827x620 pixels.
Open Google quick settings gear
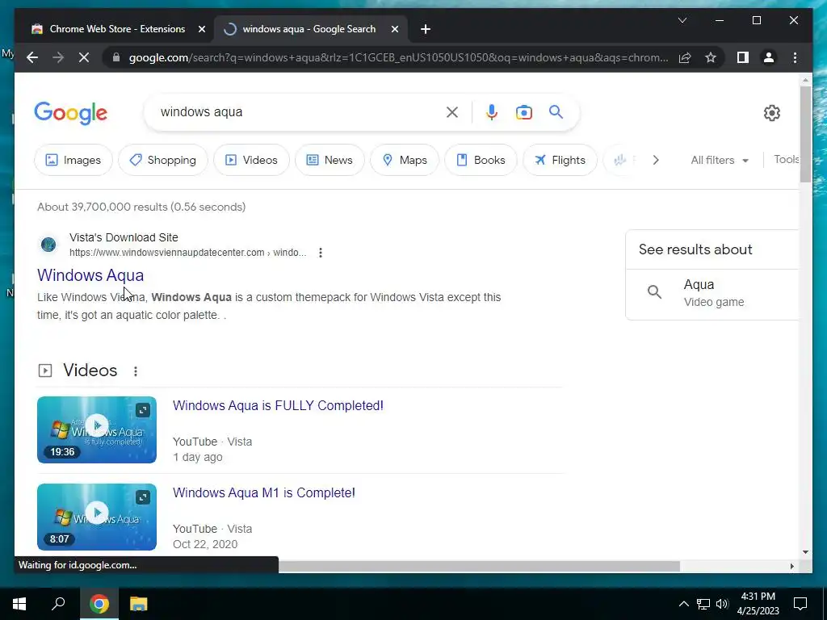pos(771,113)
